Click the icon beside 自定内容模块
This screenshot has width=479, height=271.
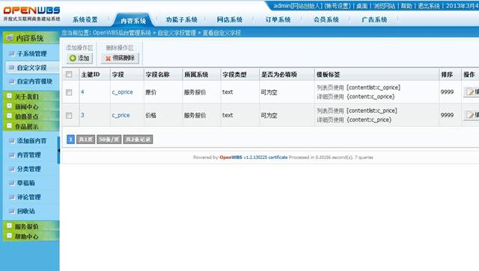tap(12, 81)
